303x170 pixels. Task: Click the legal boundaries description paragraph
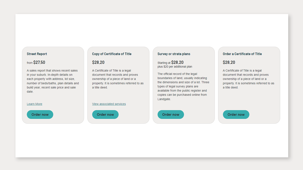point(183,86)
